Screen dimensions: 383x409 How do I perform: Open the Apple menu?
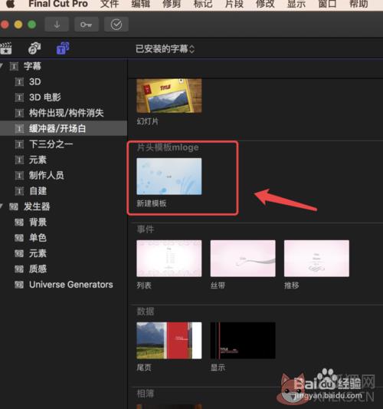click(x=10, y=4)
